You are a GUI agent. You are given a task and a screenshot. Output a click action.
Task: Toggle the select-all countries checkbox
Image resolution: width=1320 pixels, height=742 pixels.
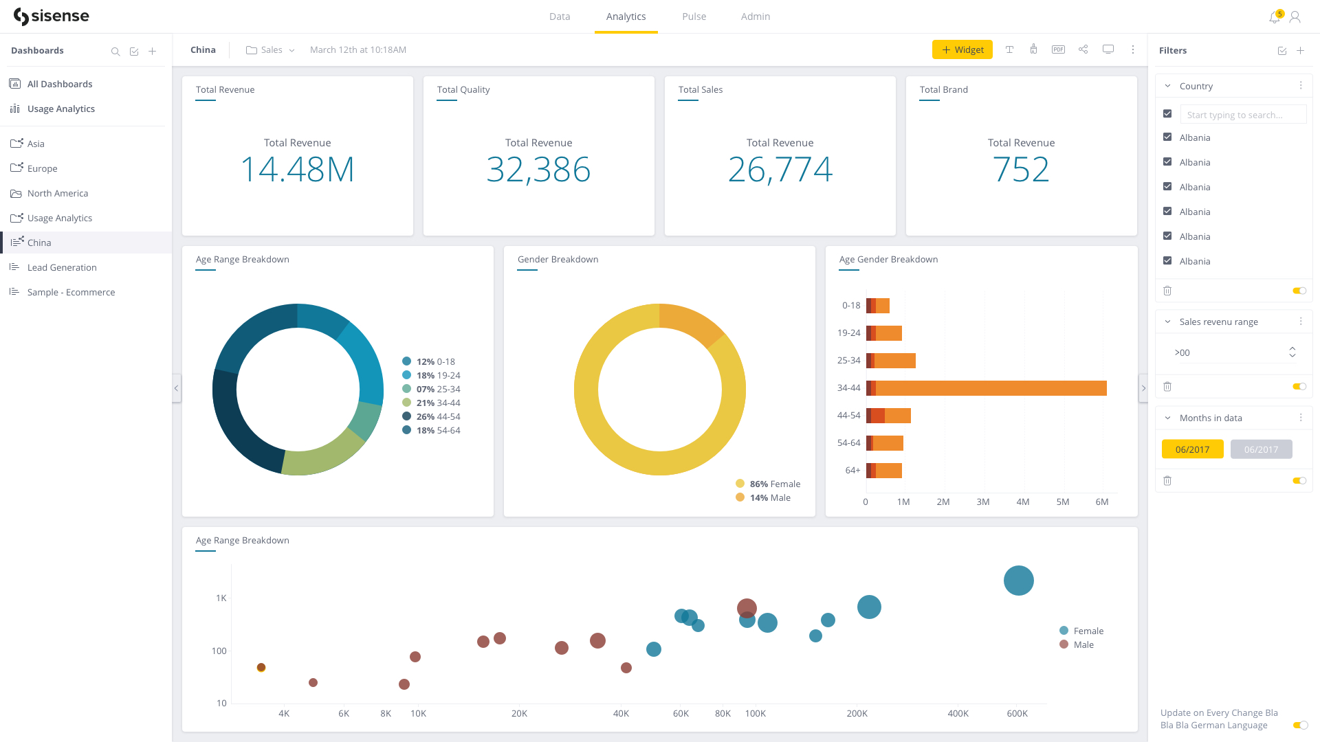(x=1167, y=114)
